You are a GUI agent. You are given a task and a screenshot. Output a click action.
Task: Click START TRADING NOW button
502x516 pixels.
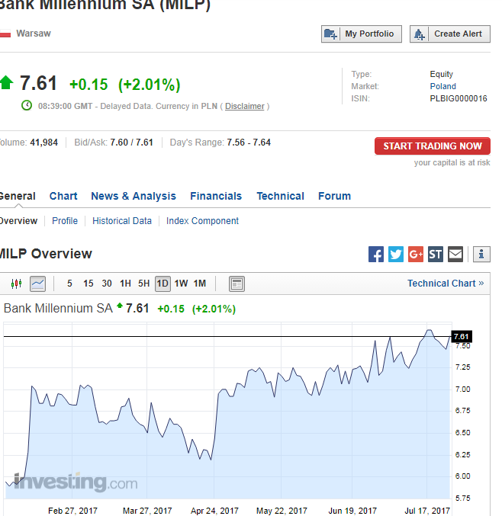(x=432, y=146)
